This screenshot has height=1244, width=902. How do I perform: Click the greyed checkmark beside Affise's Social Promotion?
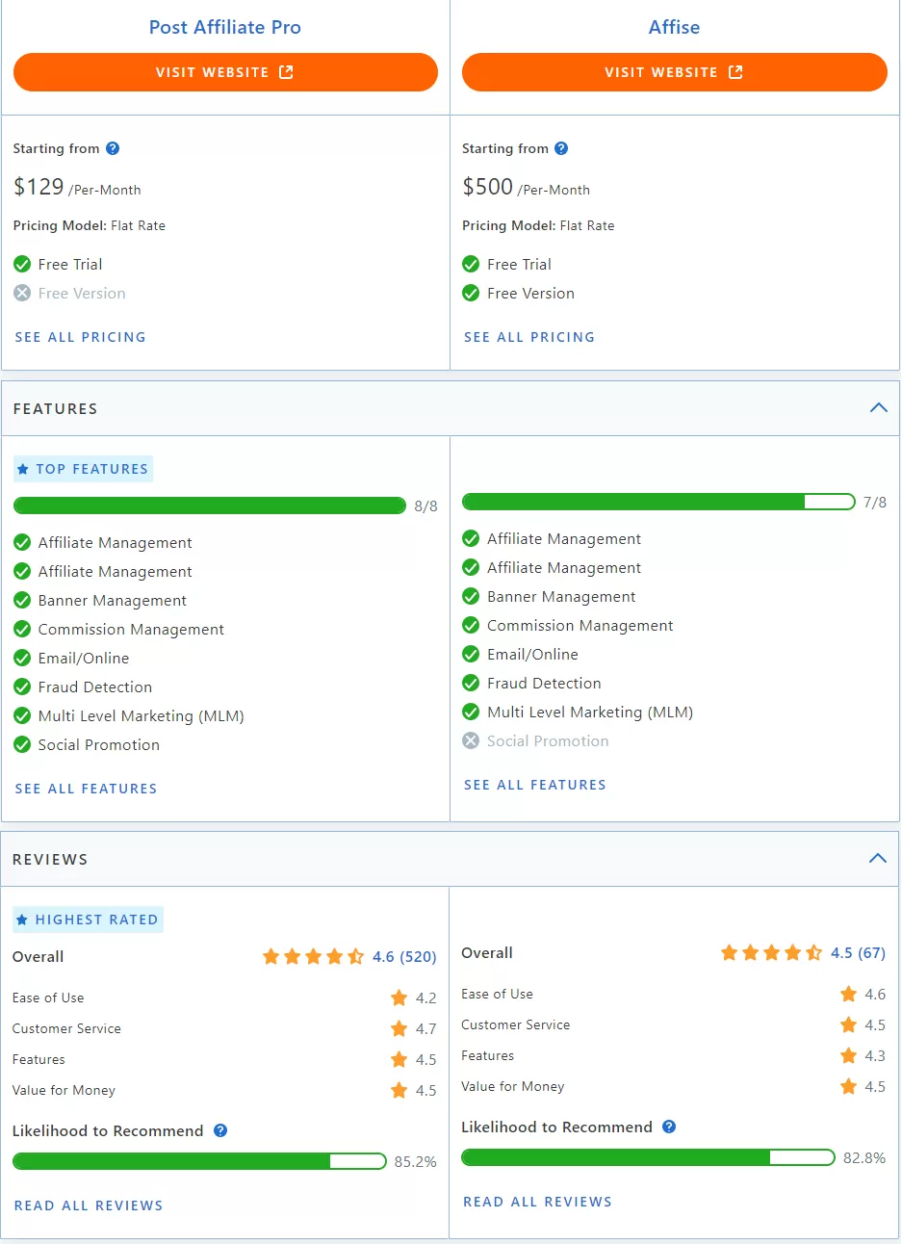[471, 740]
